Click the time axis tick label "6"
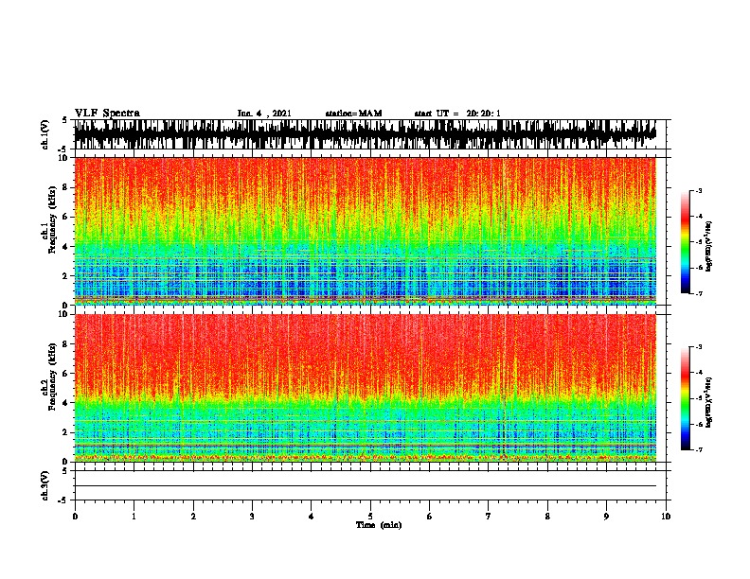 point(429,517)
